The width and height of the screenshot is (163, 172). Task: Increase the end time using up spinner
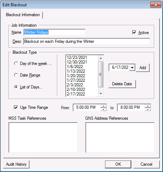148,106
